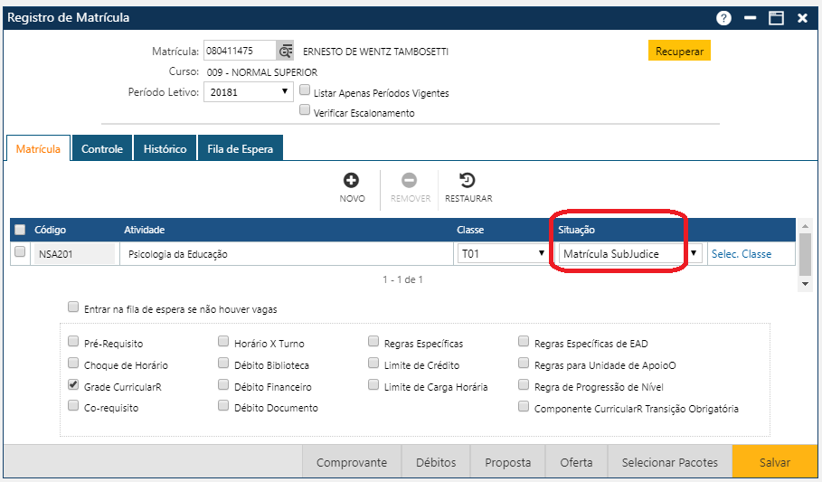Tick the Choque de Horário checkbox

point(74,364)
